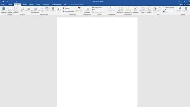Share the document via Общий доступ
Image resolution: width=190 pixels, height=107 pixels.
tap(187, 5)
